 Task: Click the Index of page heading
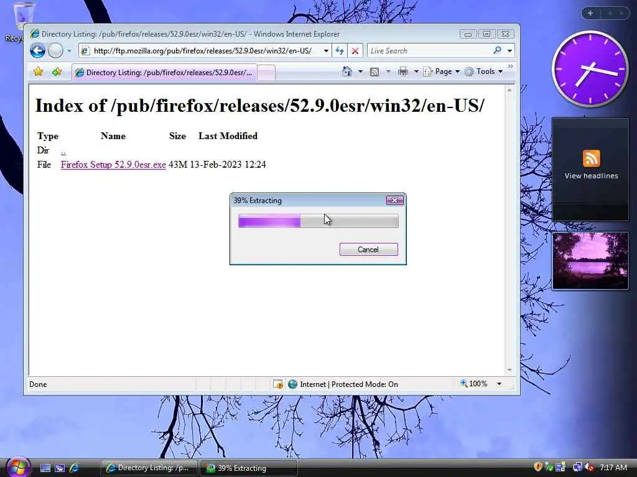click(260, 106)
